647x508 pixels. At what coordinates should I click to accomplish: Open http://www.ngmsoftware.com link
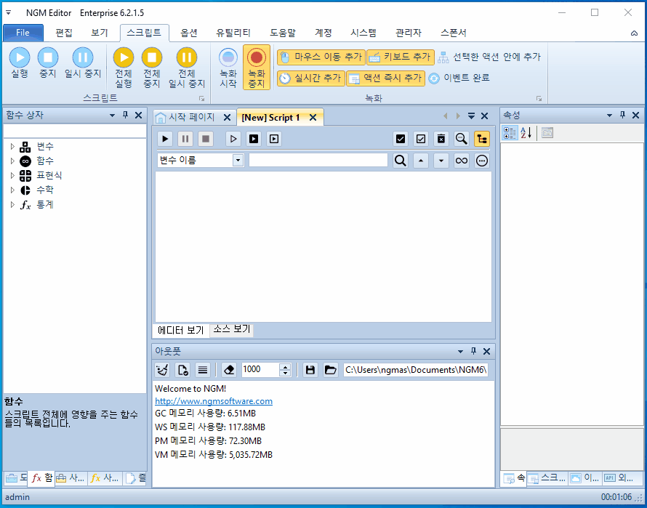pos(213,401)
